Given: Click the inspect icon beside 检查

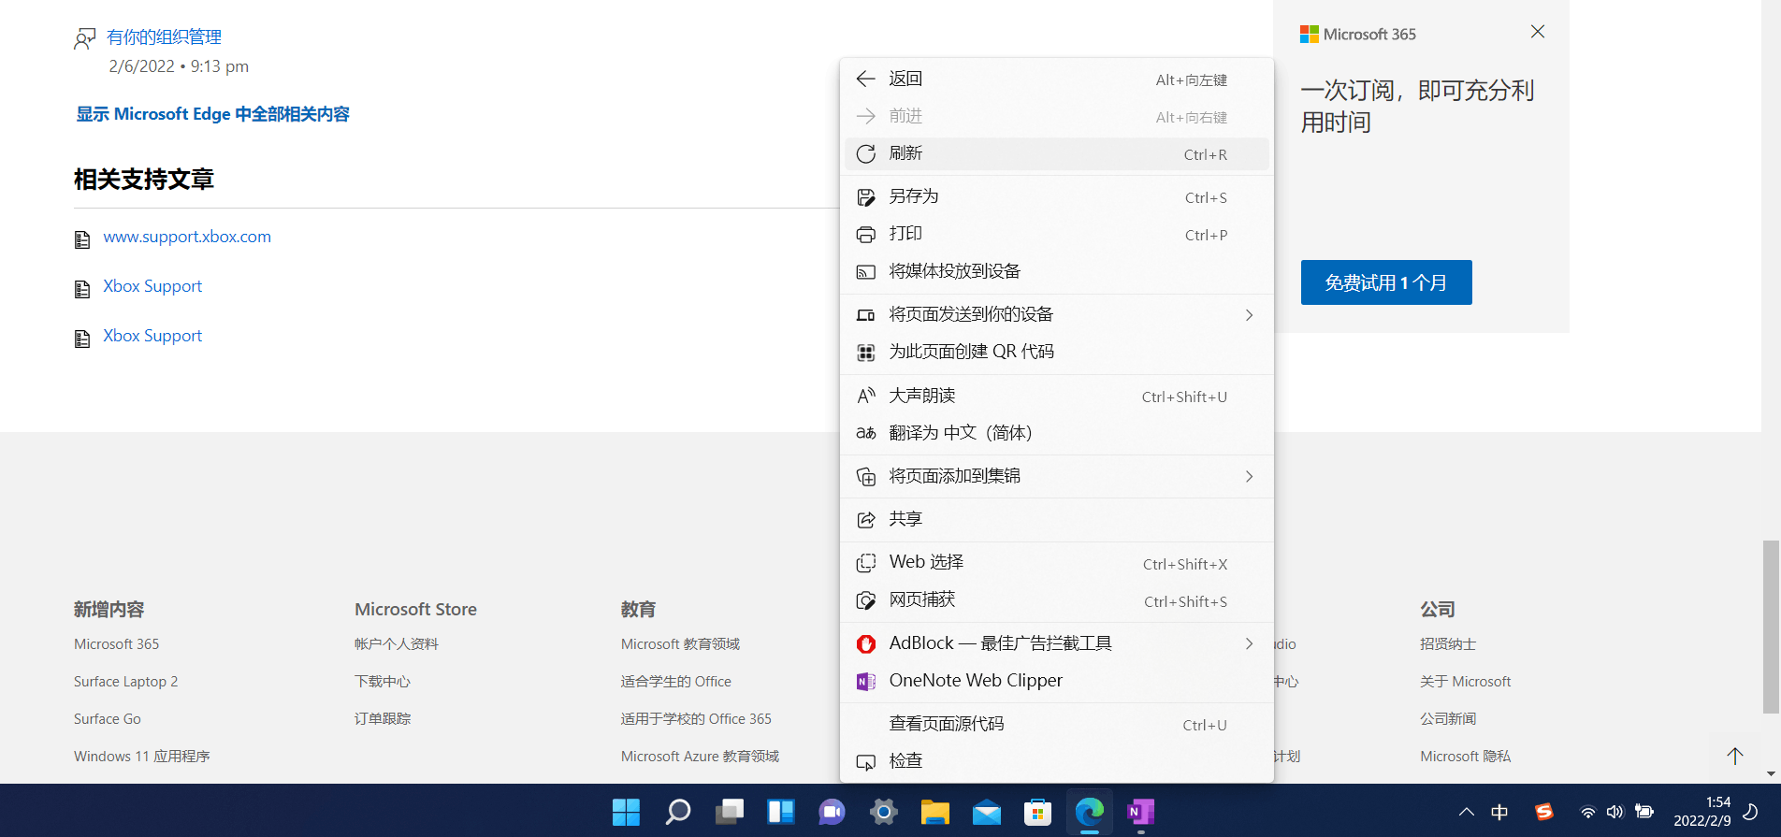Looking at the screenshot, I should [x=866, y=762].
